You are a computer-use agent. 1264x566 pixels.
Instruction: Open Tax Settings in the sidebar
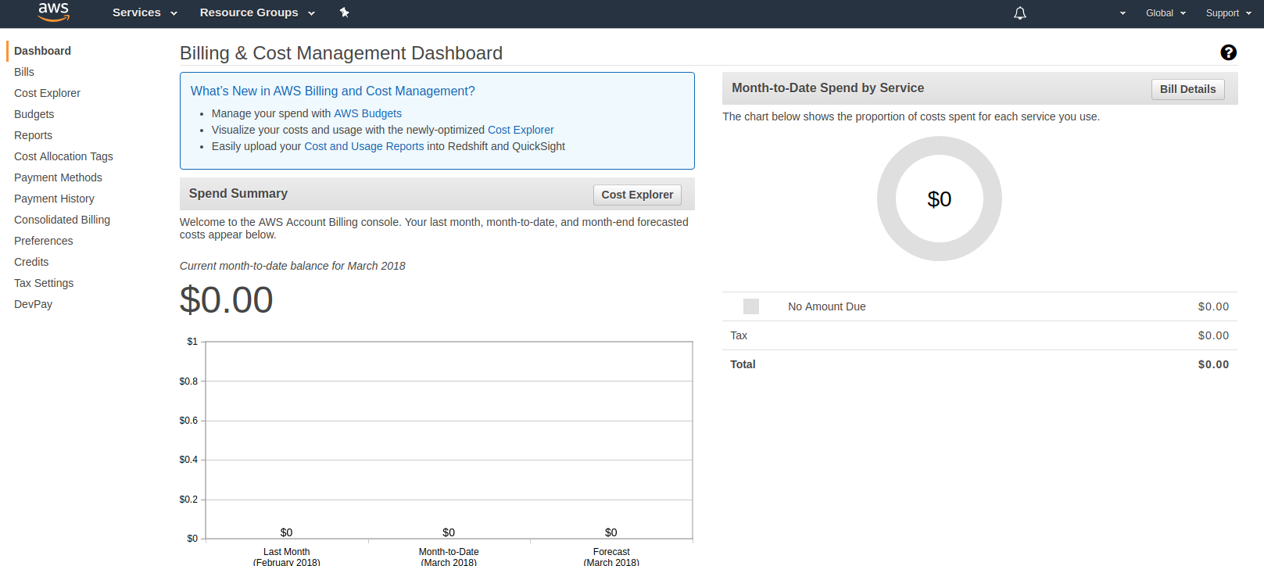(x=44, y=283)
